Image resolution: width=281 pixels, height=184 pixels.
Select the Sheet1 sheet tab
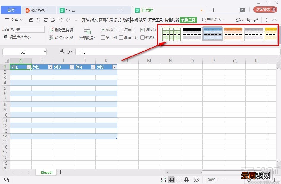click(47, 172)
